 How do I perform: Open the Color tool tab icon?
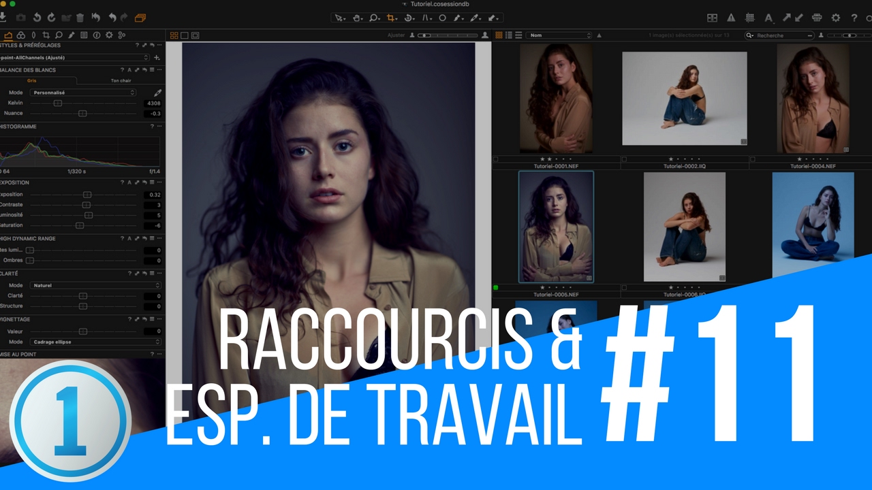pyautogui.click(x=21, y=35)
